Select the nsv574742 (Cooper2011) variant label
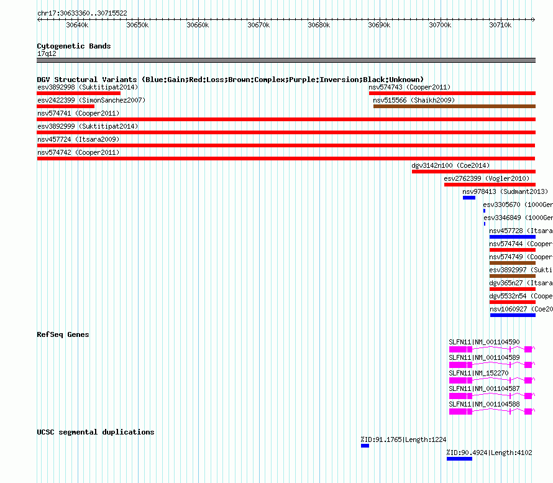553x483 pixels. click(78, 152)
